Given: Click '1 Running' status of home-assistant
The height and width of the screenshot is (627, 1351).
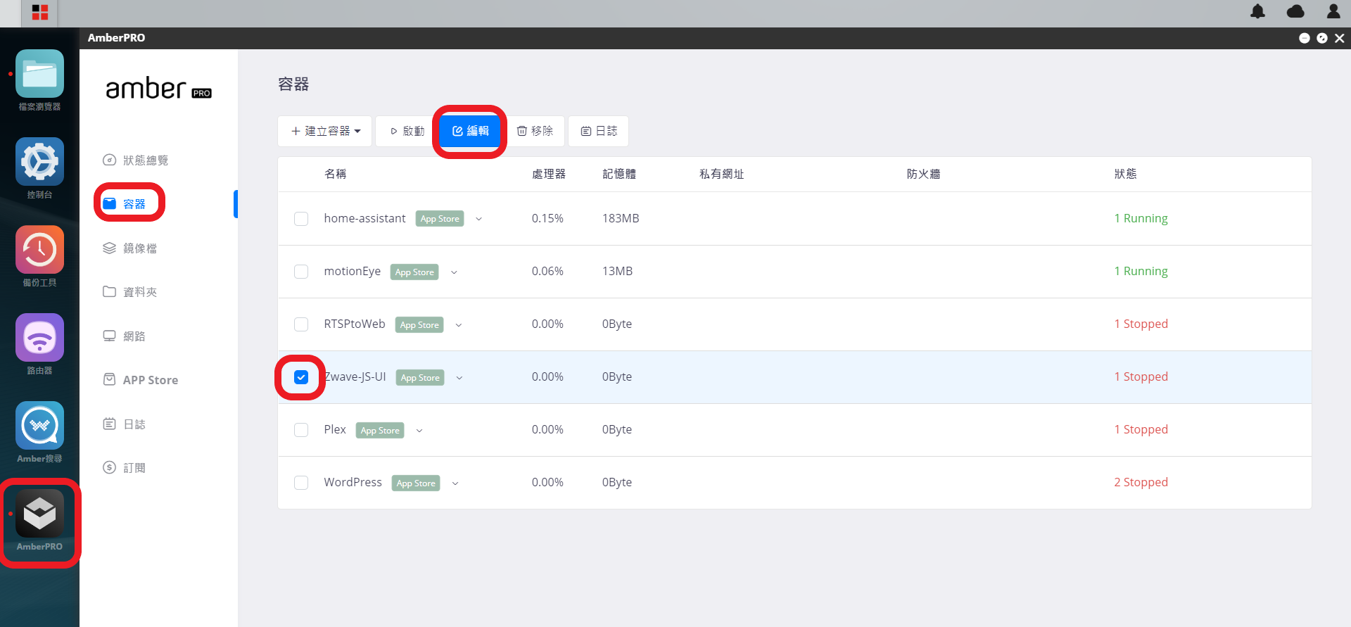Looking at the screenshot, I should [x=1141, y=219].
